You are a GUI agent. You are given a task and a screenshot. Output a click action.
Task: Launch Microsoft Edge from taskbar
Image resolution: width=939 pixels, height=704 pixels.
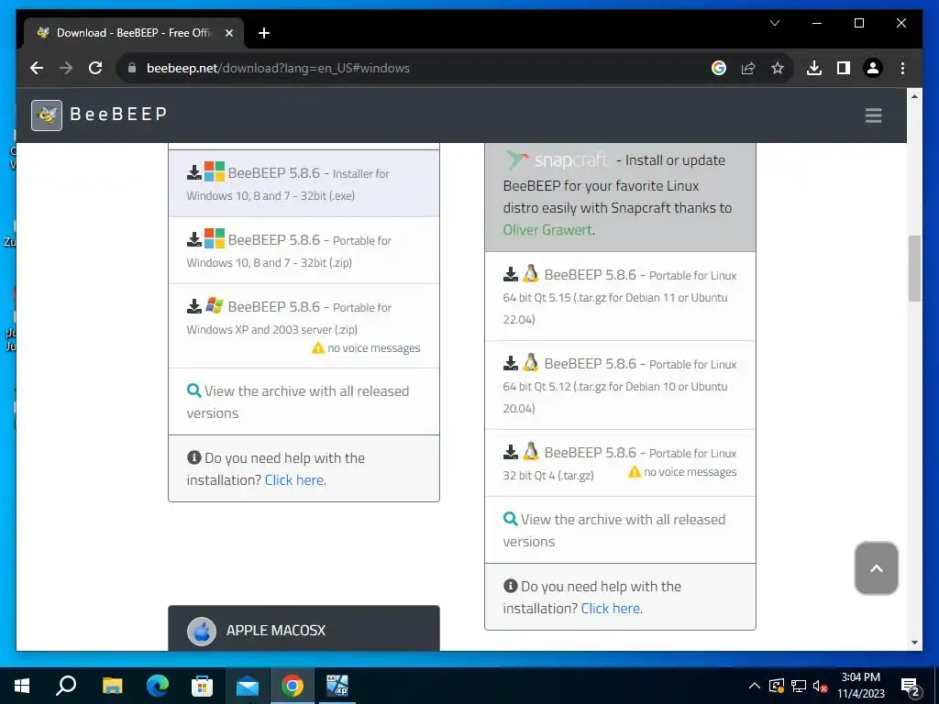(157, 686)
